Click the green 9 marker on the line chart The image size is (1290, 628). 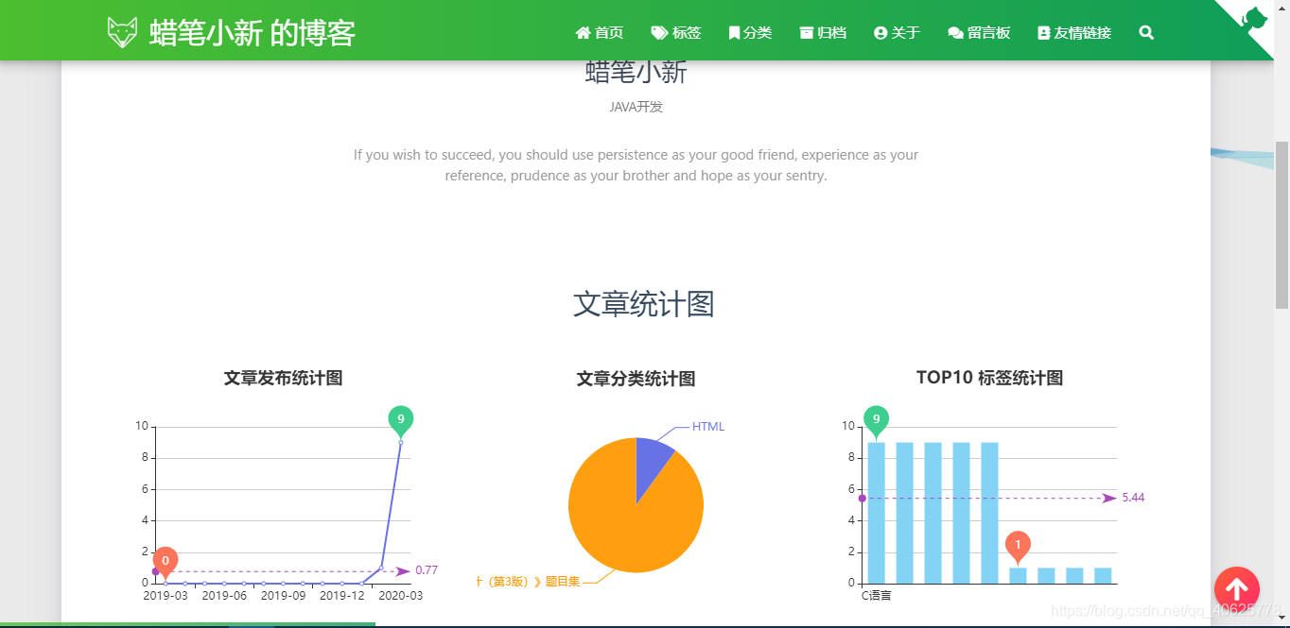tap(400, 417)
